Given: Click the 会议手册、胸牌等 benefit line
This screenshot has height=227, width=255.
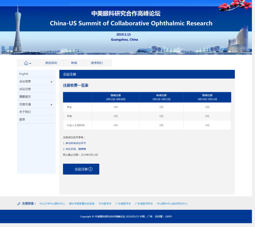Looking at the screenshot, I should click(x=74, y=149).
